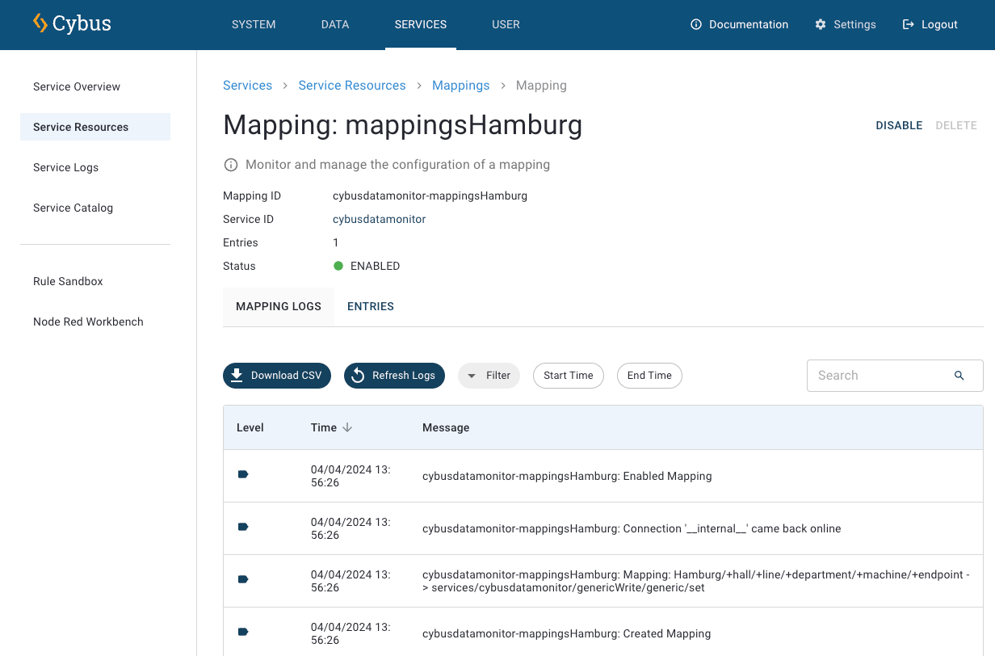Viewport: 995px width, 656px height.
Task: Click the search magnifier icon
Action: point(959,376)
